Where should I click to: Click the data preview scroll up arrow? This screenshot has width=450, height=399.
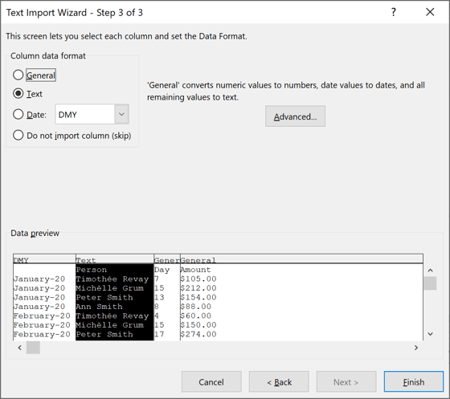[x=430, y=271]
